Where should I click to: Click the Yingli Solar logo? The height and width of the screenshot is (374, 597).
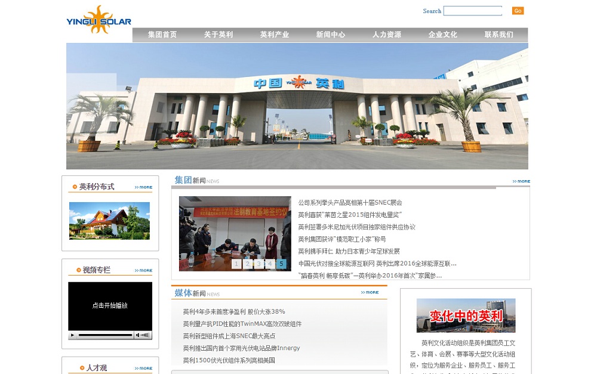coord(99,20)
